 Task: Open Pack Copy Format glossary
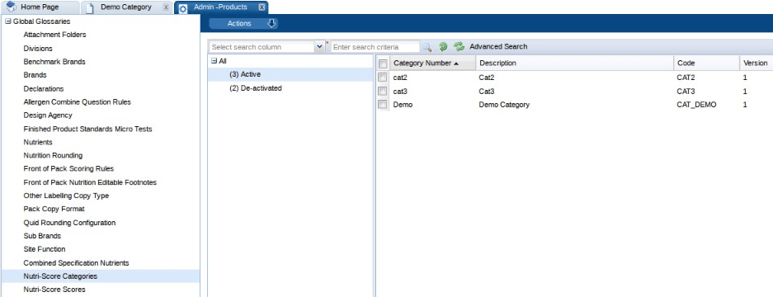pos(54,209)
